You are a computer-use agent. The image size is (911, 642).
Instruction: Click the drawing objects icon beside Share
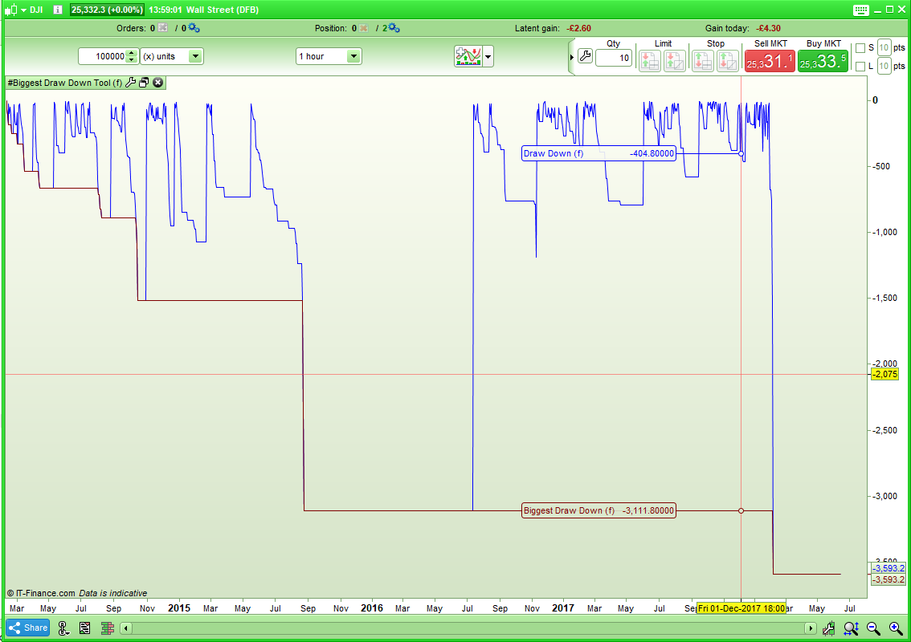63,628
